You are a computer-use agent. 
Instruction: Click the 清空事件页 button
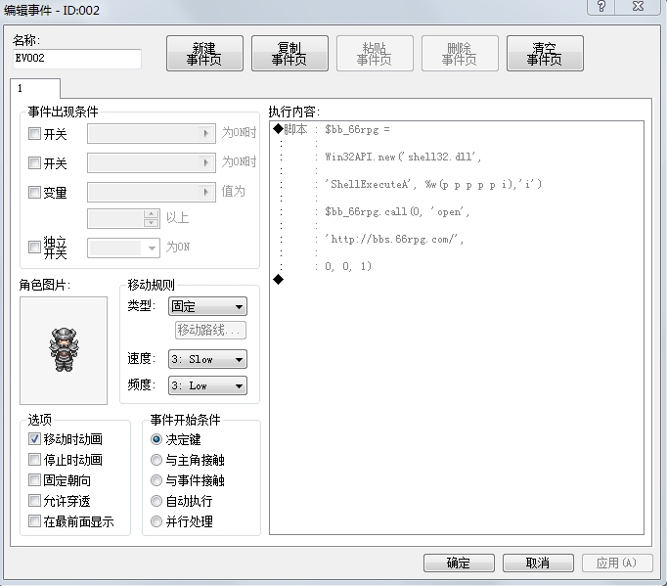tap(545, 53)
